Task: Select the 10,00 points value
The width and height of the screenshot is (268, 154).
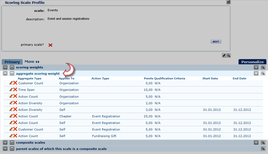Action: pos(148,90)
